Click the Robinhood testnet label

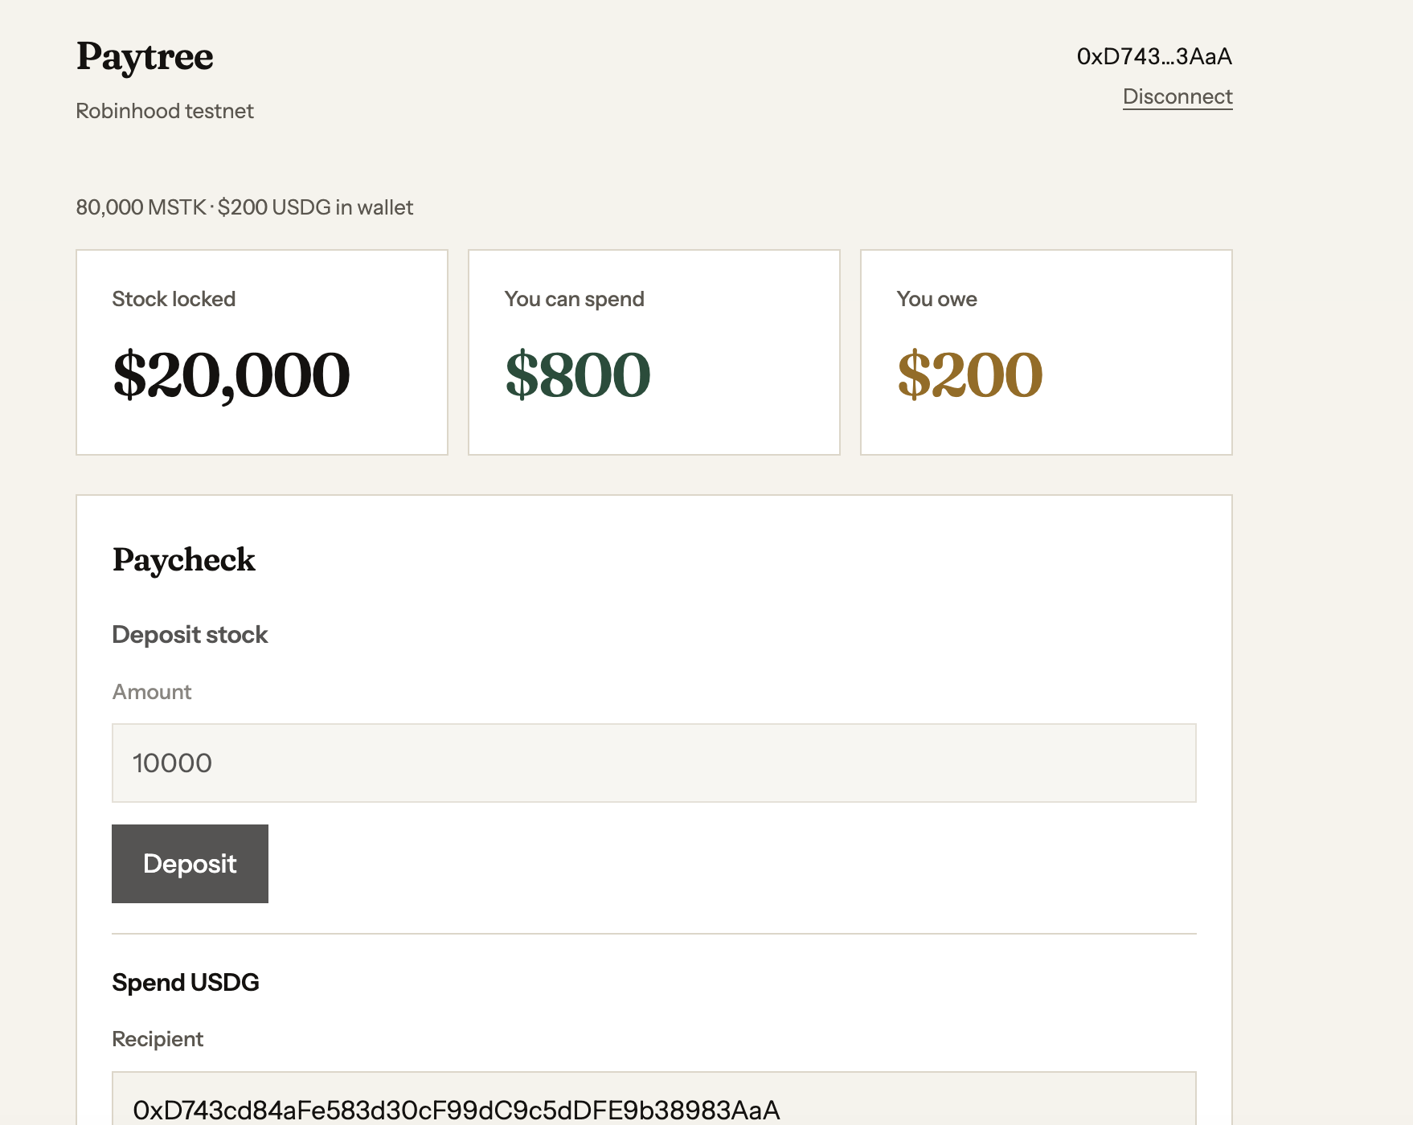tap(165, 111)
